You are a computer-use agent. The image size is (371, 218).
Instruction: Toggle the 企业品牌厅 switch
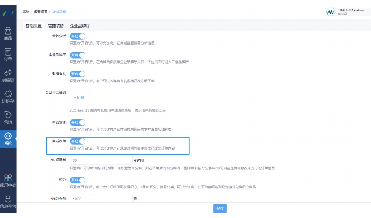click(77, 55)
